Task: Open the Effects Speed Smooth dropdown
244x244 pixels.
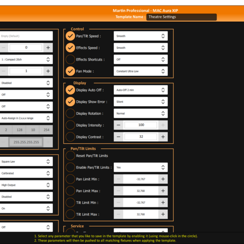Action: point(141,48)
